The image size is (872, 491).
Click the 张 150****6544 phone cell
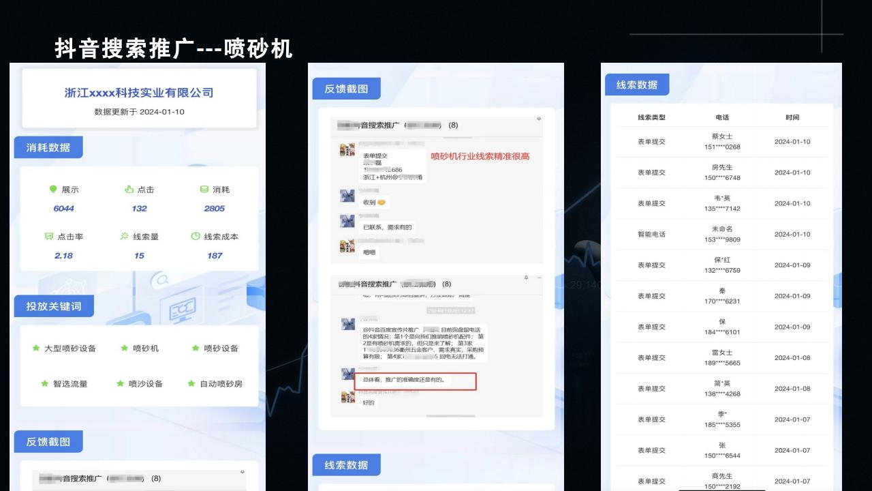[x=722, y=450]
